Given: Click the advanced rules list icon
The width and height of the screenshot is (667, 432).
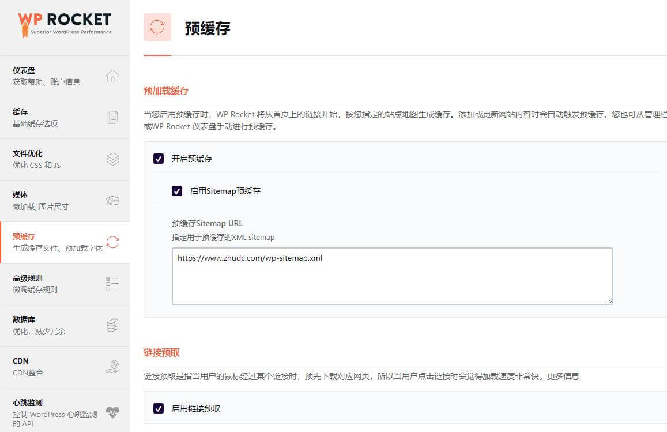Looking at the screenshot, I should coord(113,284).
